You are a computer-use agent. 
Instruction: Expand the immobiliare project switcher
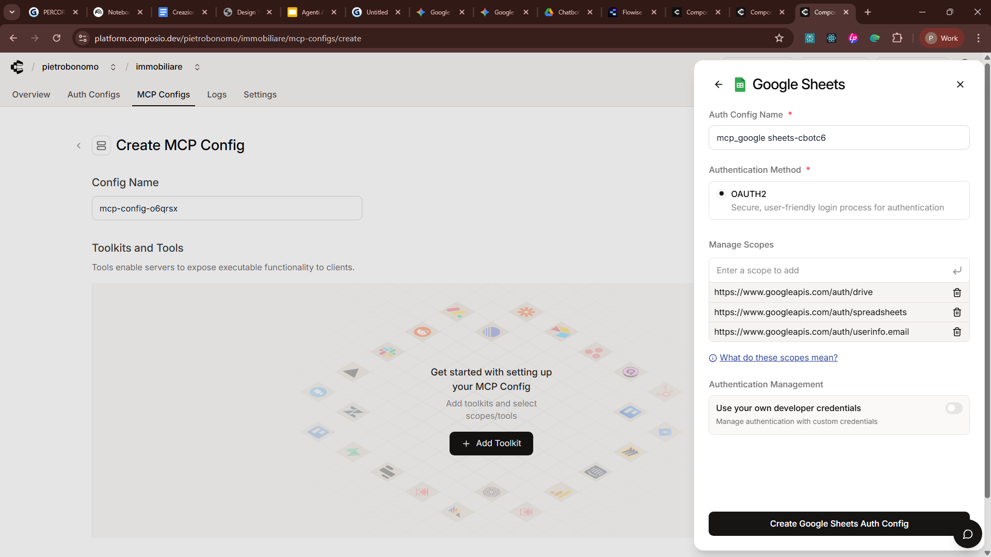coord(197,67)
